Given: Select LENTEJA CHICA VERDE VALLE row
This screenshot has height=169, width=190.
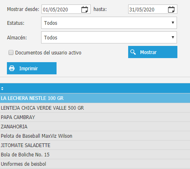Looking at the screenshot, I should pos(95,108).
